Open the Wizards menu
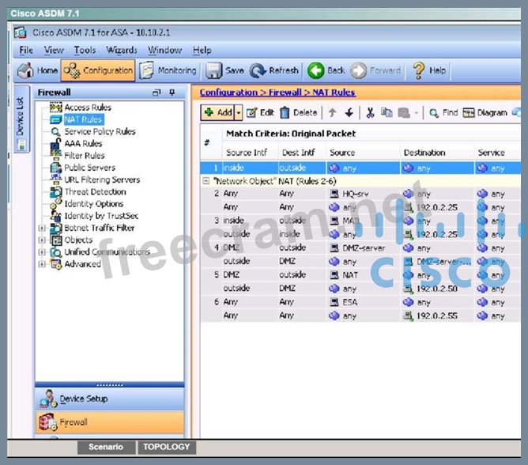Viewport: 528px width, 465px height. [122, 50]
